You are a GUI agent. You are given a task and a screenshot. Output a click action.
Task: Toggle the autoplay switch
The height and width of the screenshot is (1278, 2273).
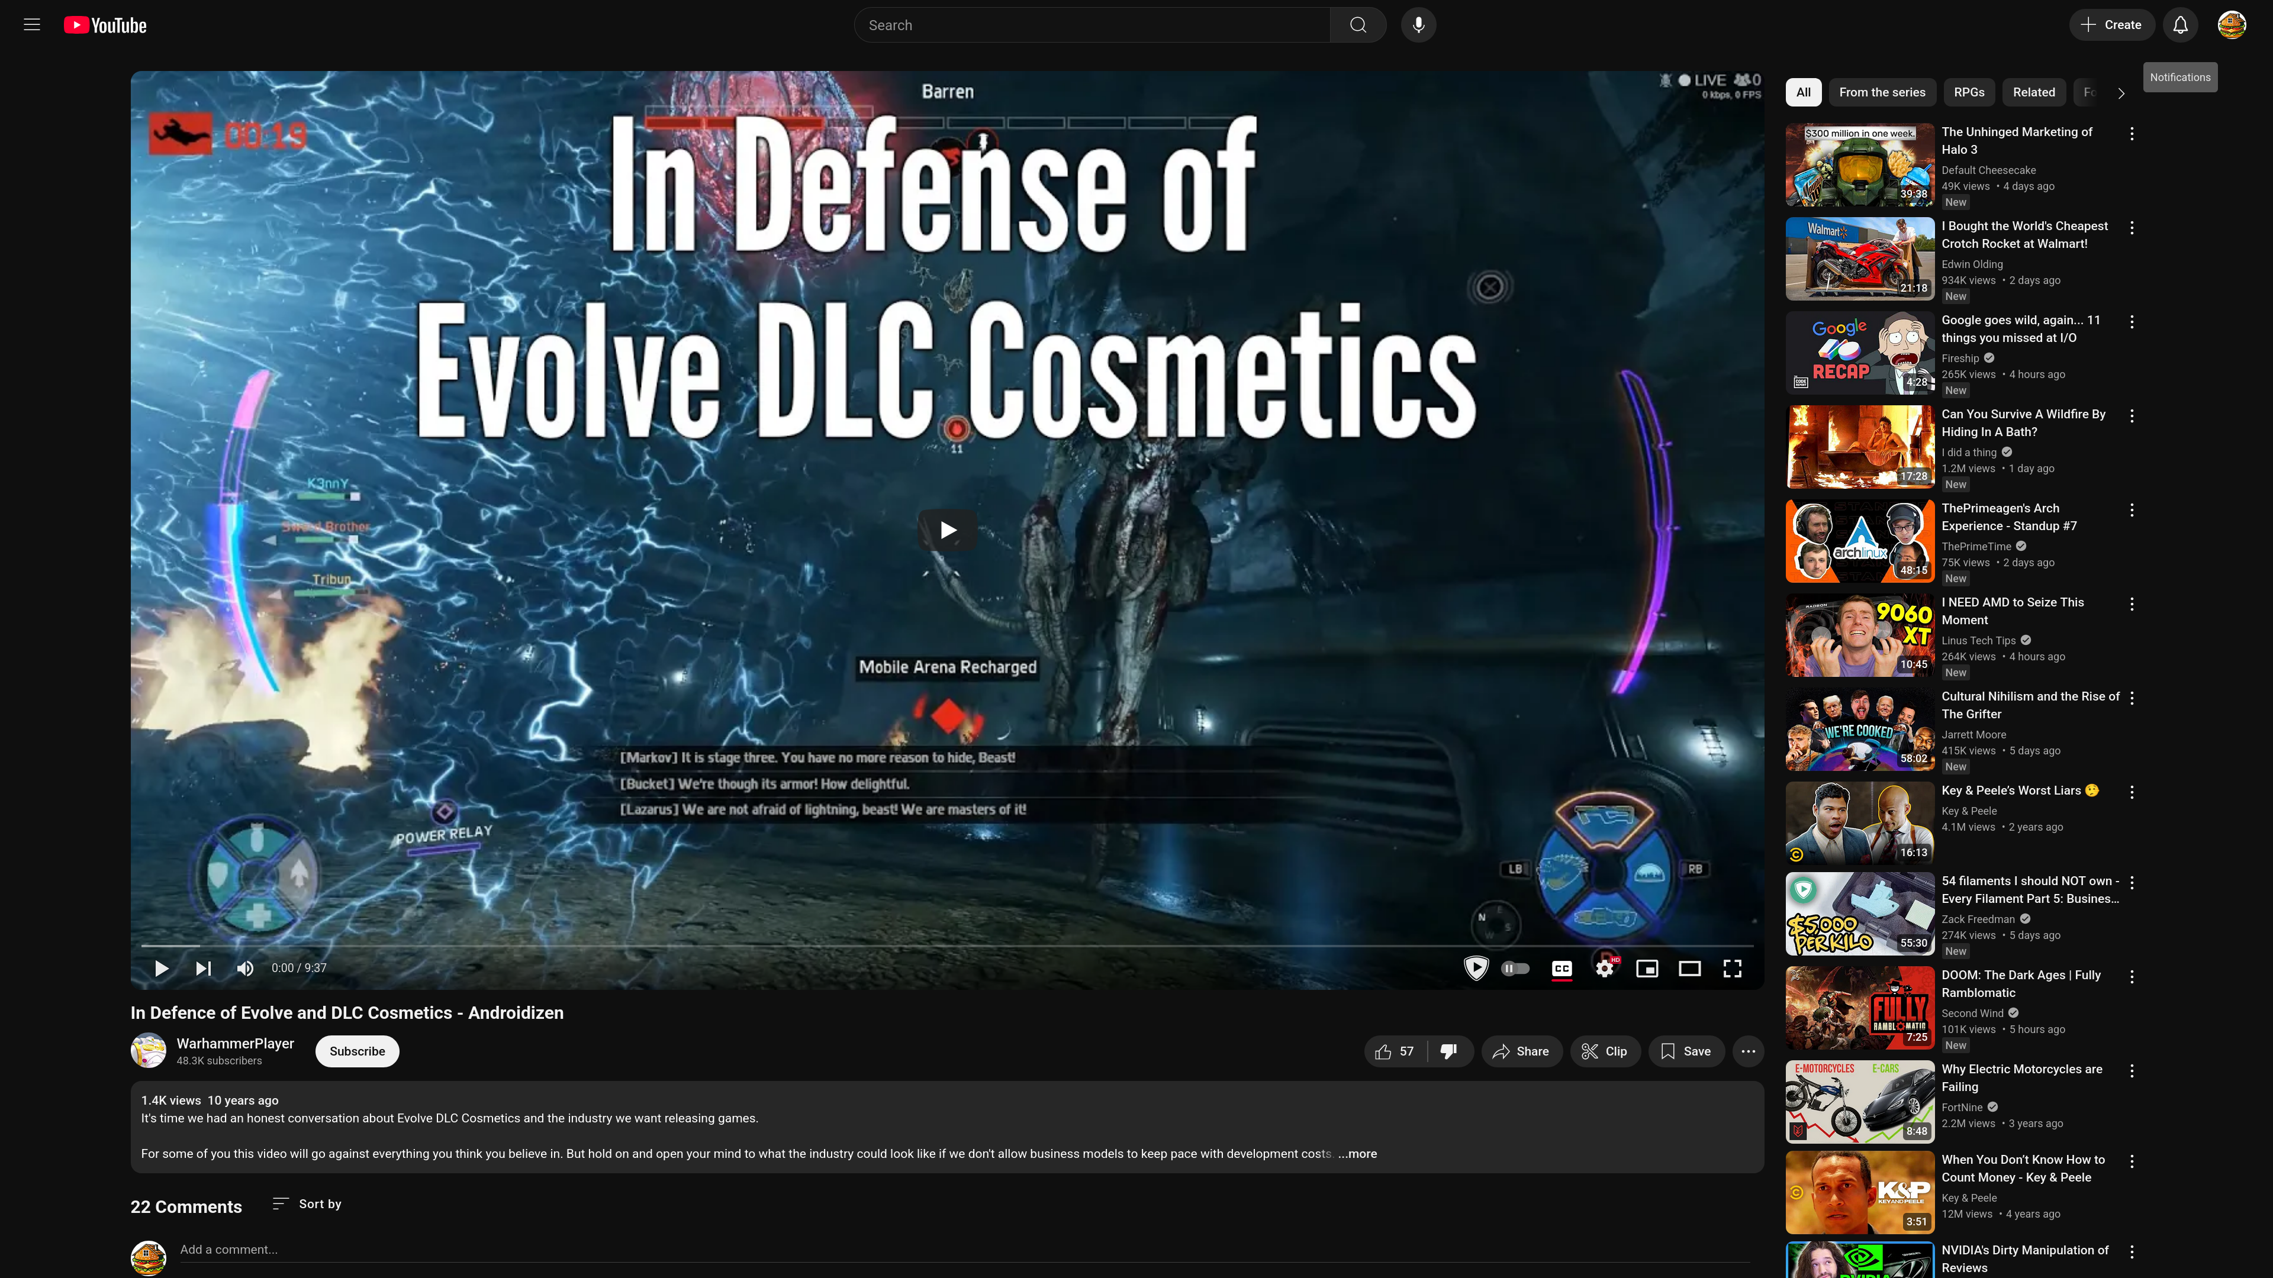pos(1515,969)
